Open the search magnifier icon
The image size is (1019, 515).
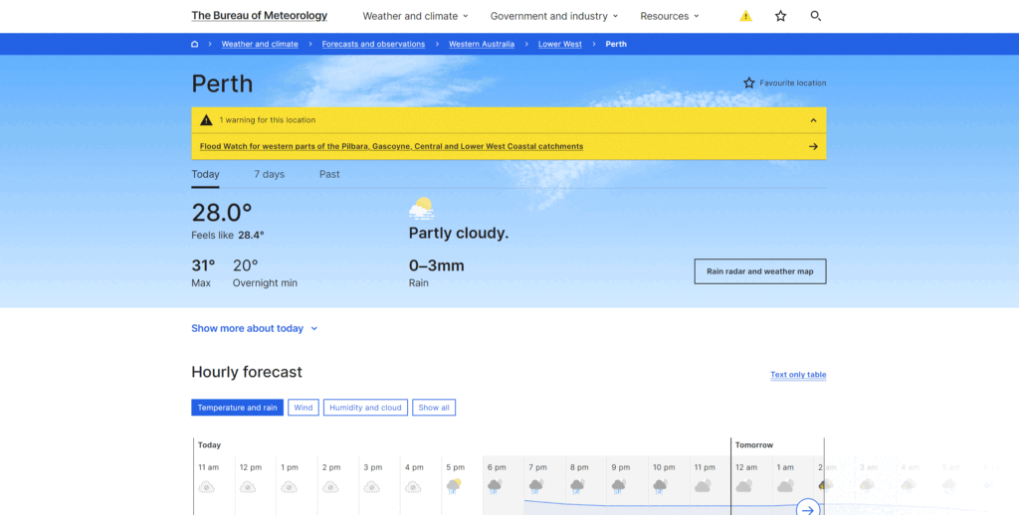[x=816, y=16]
